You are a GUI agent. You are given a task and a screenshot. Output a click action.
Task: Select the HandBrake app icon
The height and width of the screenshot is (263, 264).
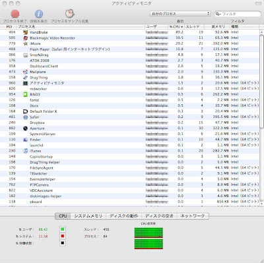(26, 32)
